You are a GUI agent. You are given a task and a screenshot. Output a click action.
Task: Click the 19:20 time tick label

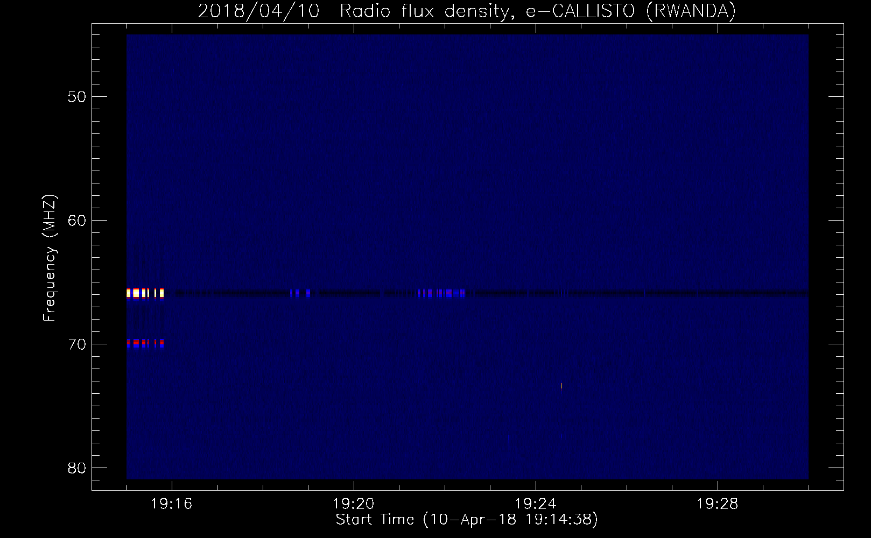point(353,504)
